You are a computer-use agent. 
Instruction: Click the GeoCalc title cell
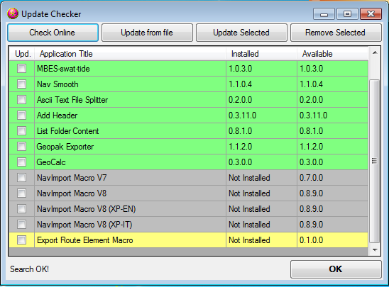coord(130,162)
